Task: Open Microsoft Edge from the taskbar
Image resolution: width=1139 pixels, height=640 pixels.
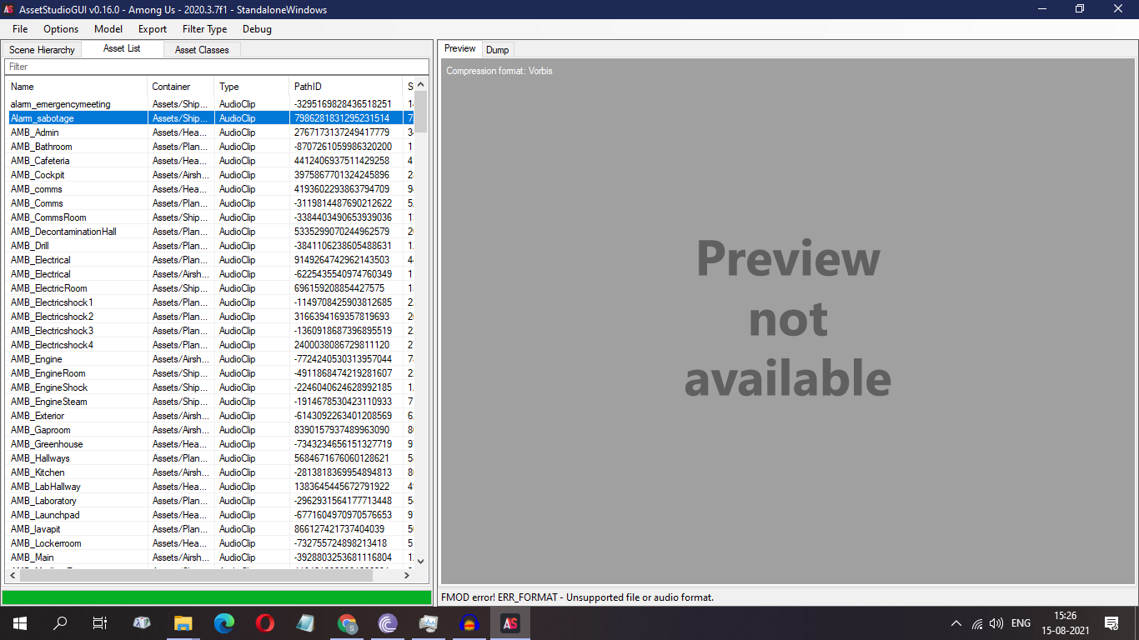Action: [223, 622]
